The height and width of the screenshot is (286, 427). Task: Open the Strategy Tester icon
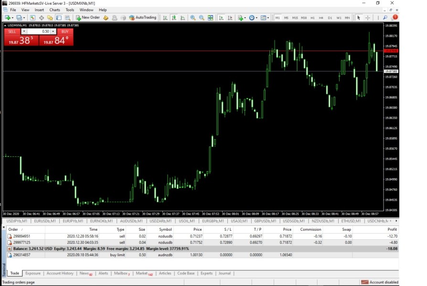[x=67, y=18]
